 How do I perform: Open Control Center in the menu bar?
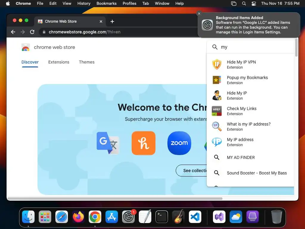click(254, 4)
